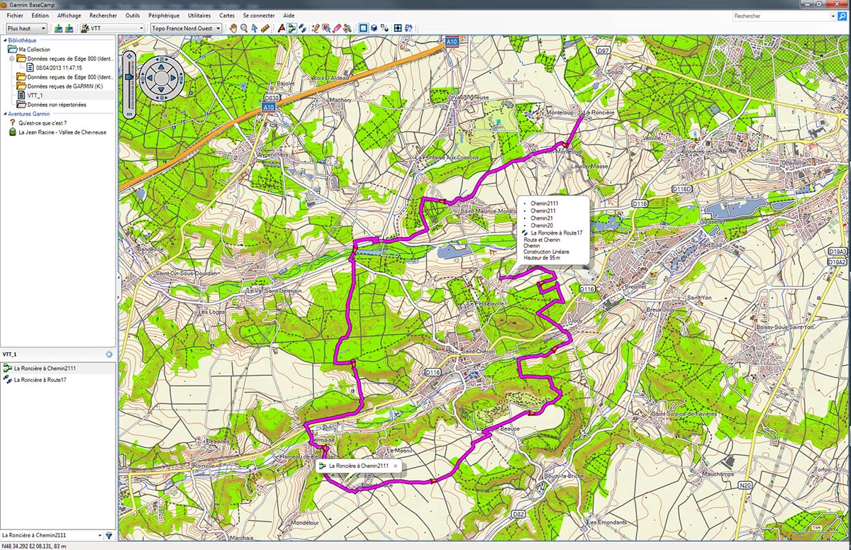Switch to 2D map view
This screenshot has width=851, height=550.
pyautogui.click(x=362, y=28)
